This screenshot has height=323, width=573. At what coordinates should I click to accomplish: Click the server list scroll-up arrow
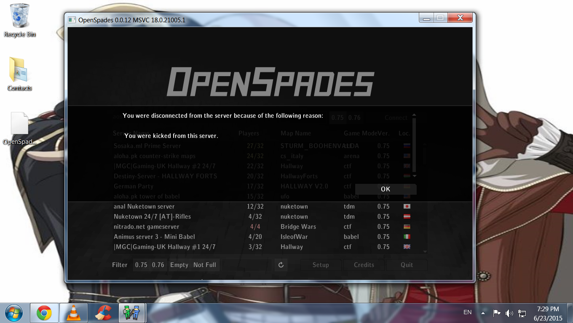click(x=414, y=114)
